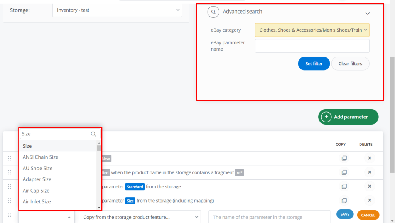Select ANSI Chain Size from the list

point(58,157)
